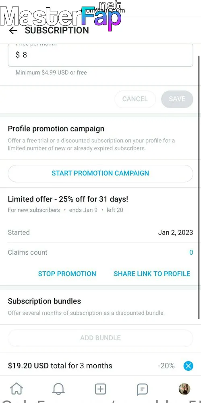Click the page scrollbar on the right
This screenshot has width=201, height=403.
click(x=199, y=187)
